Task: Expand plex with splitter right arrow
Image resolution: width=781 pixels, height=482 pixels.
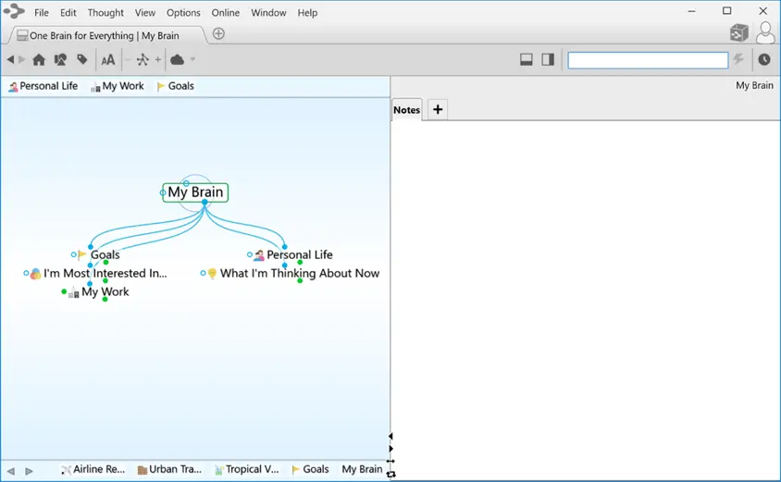Action: click(390, 449)
